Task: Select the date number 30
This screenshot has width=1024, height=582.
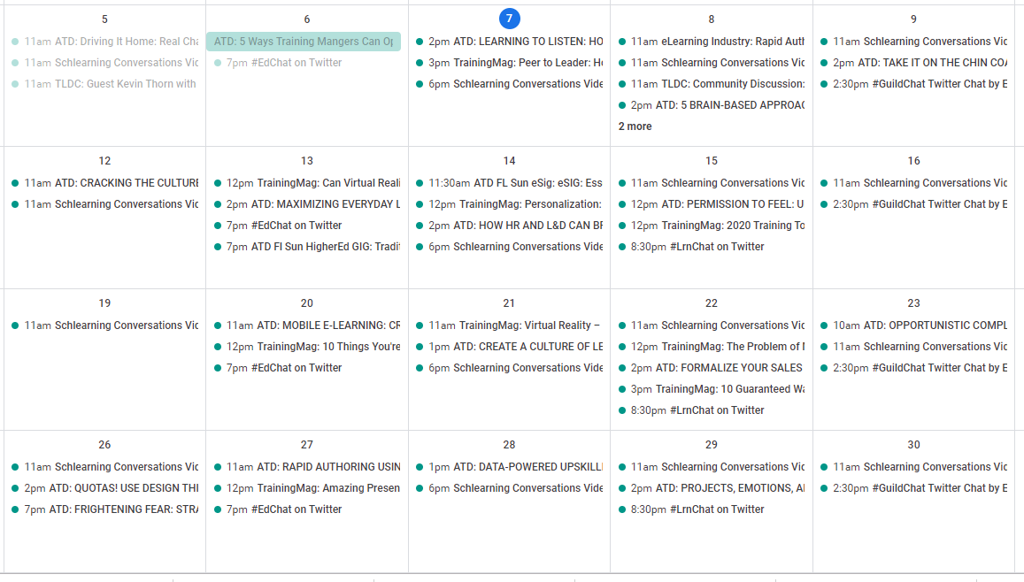Action: pos(913,445)
